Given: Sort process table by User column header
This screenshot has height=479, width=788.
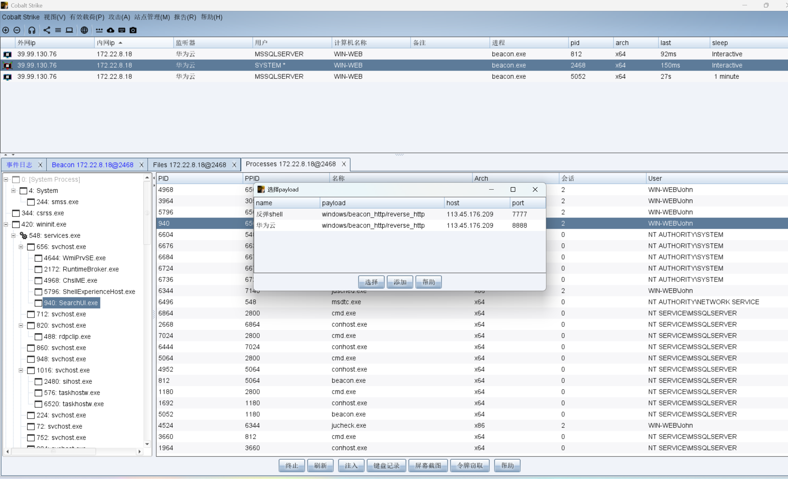Looking at the screenshot, I should click(x=716, y=178).
